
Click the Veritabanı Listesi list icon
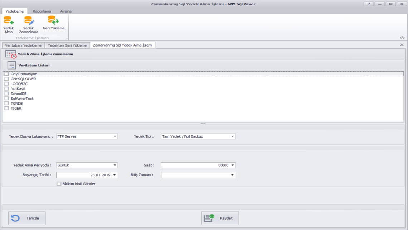pyautogui.click(x=12, y=65)
